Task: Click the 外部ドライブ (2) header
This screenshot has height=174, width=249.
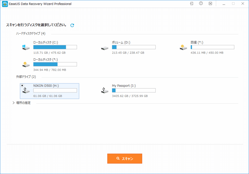Action: pyautogui.click(x=26, y=77)
